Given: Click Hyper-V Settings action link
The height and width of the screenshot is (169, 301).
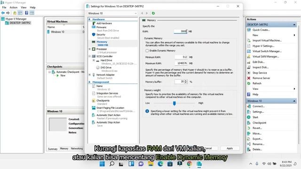Looking at the screenshot, I should click(263, 46).
